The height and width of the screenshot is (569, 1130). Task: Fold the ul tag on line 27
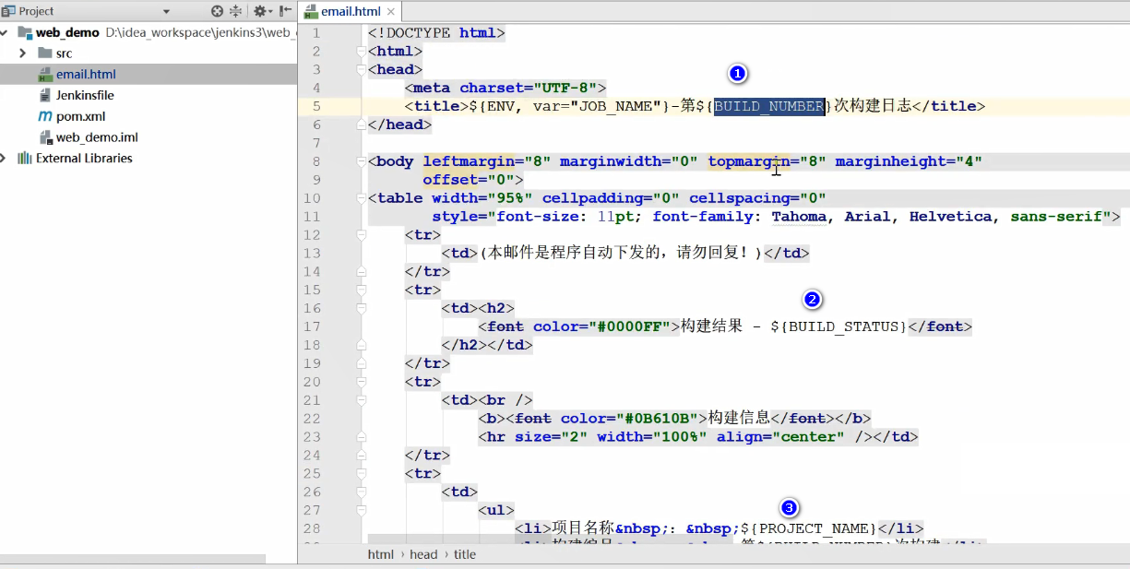pyautogui.click(x=362, y=511)
